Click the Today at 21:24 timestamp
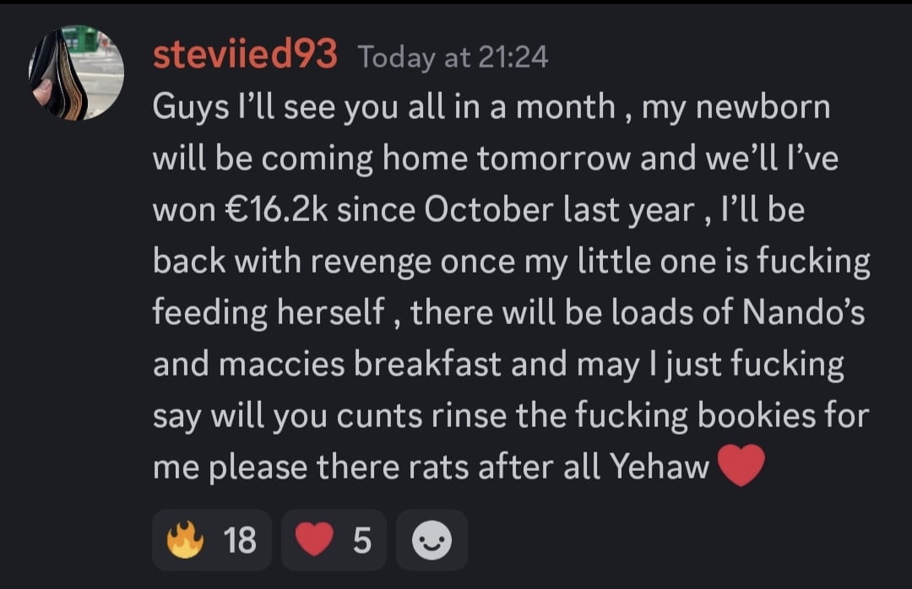Image resolution: width=912 pixels, height=589 pixels. point(453,57)
